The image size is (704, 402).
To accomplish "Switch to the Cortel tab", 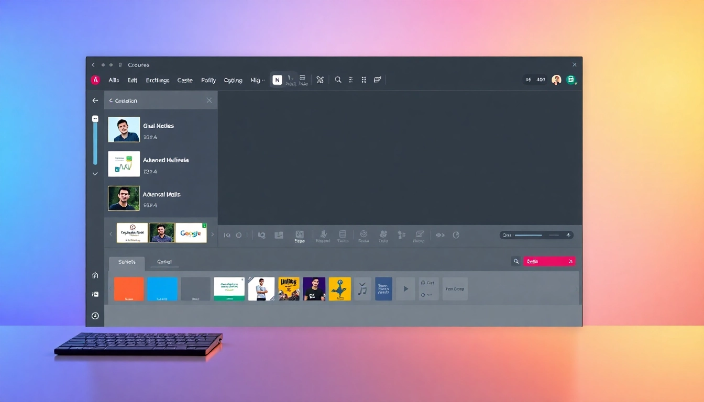I will coord(164,262).
